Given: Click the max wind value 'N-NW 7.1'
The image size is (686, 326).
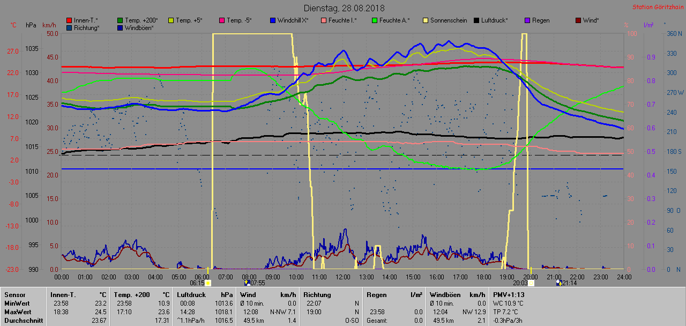Looking at the screenshot, I should 283,312.
